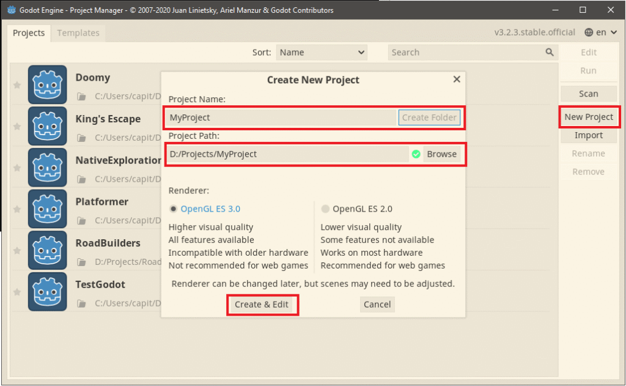Close the Create New Project dialog
Screen dimensions: 626x386
(457, 79)
